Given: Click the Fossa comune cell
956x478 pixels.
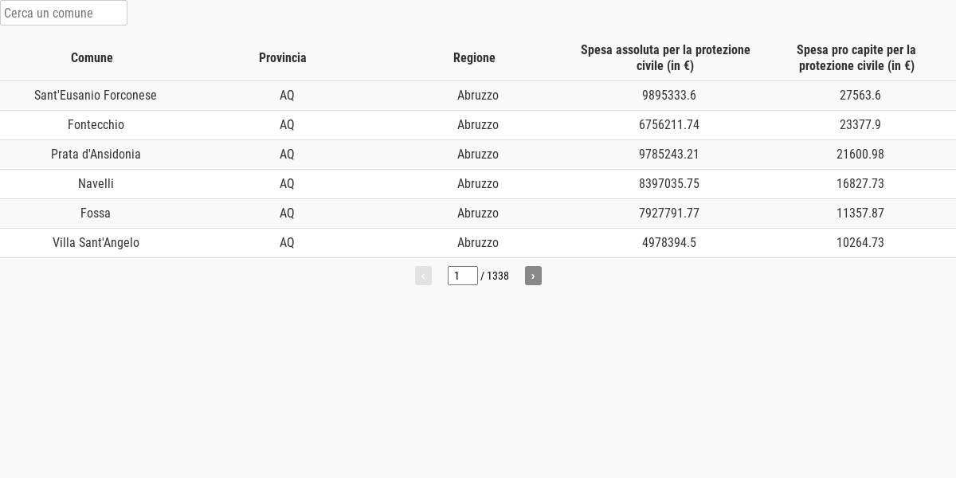Looking at the screenshot, I should (96, 214).
